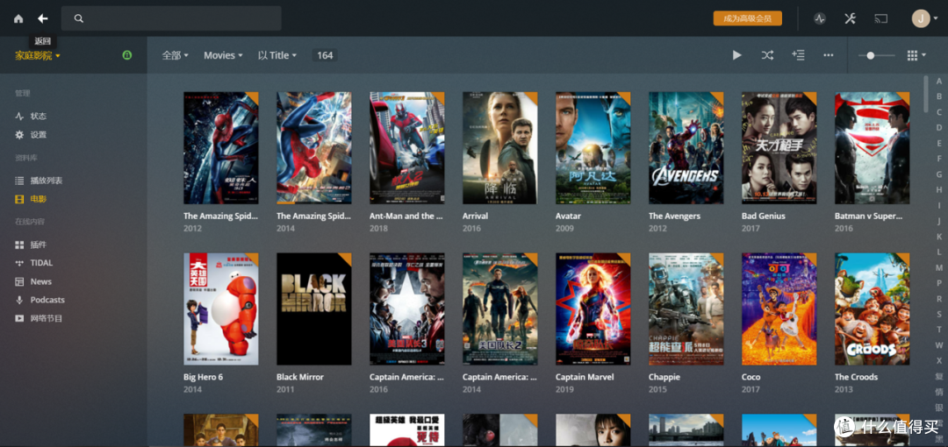Screen dimensions: 948x447
Task: Go to the Plex home icon
Action: coord(18,18)
